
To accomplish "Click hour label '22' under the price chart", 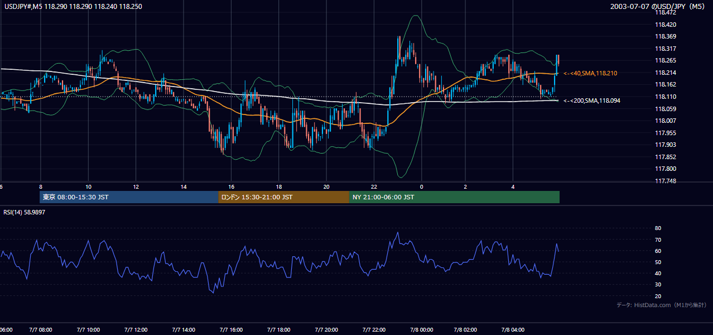I will pos(374,186).
